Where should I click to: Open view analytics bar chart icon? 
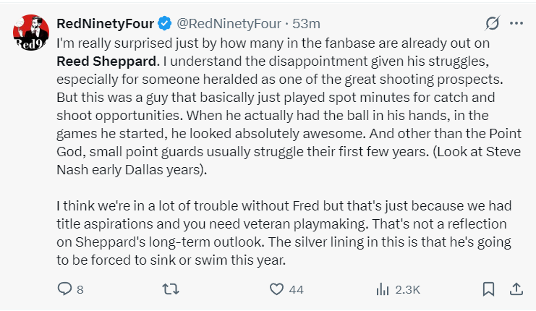pyautogui.click(x=383, y=289)
